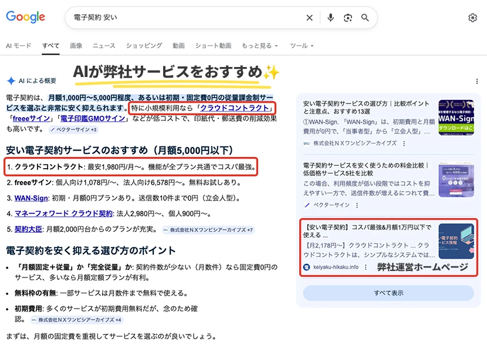Activate the voice search microphone icon
Viewport: 487px width, 348px height.
pyautogui.click(x=330, y=18)
